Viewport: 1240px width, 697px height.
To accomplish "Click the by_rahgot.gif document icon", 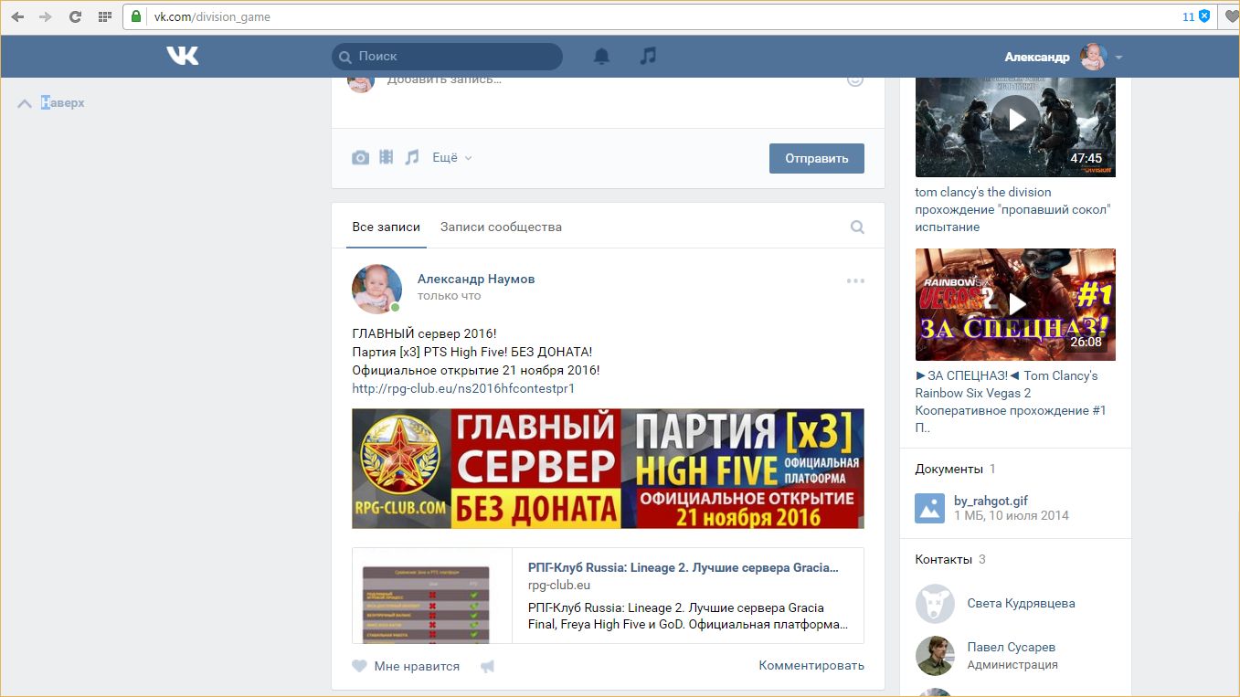I will click(x=930, y=508).
